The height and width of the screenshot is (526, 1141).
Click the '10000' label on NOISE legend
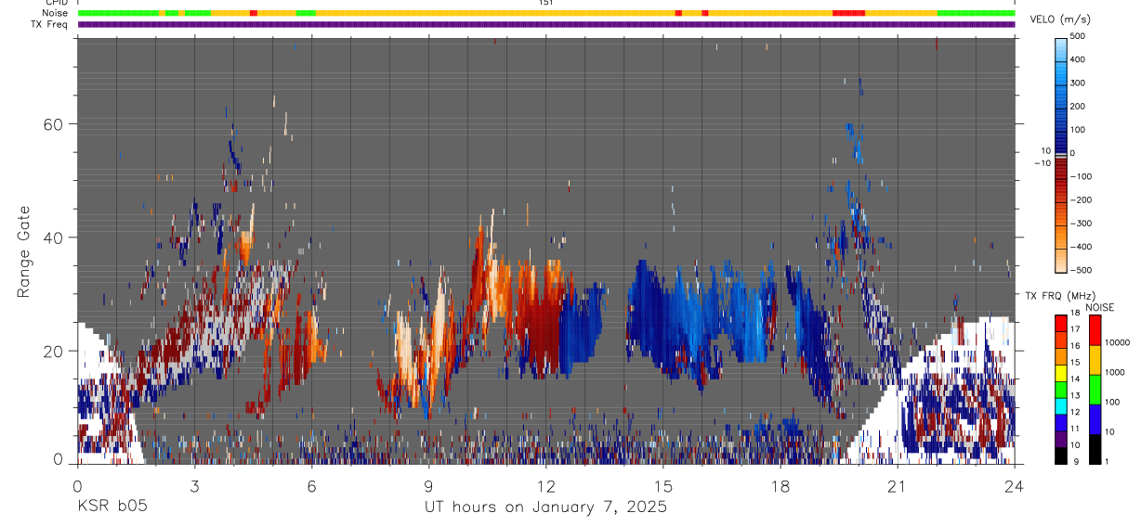pos(1117,342)
